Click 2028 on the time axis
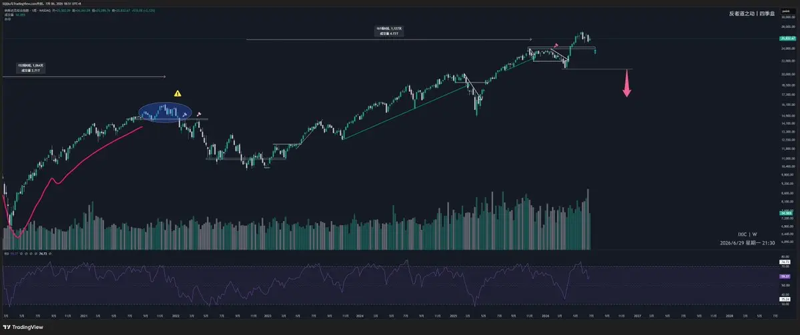Viewport: 800px width, 335px height. [x=729, y=316]
